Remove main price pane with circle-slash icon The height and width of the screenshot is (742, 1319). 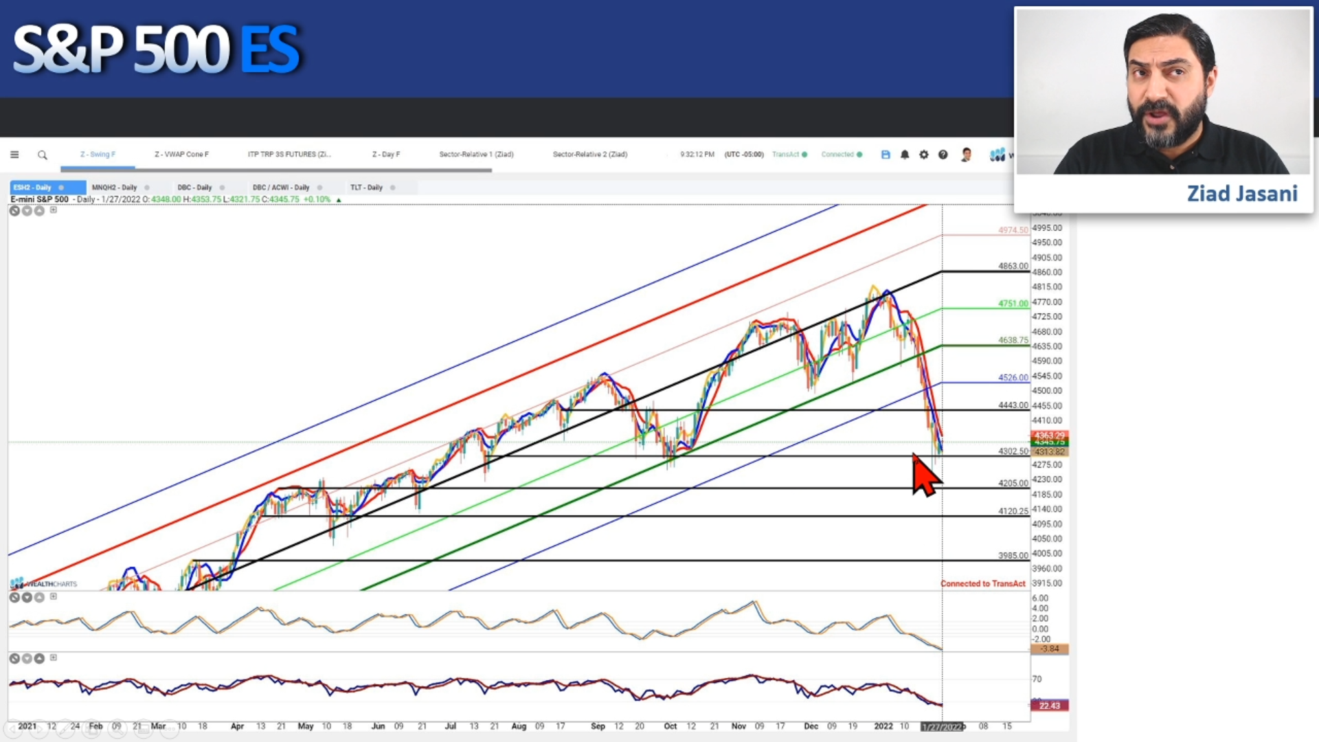pos(14,211)
